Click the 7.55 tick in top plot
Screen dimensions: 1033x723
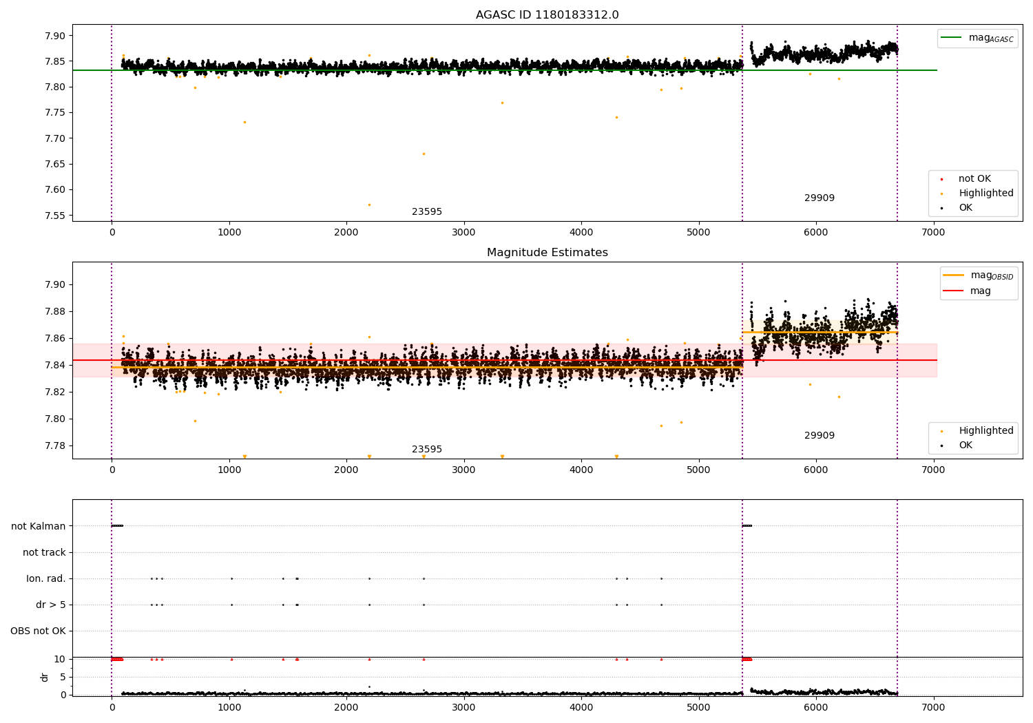coord(54,216)
